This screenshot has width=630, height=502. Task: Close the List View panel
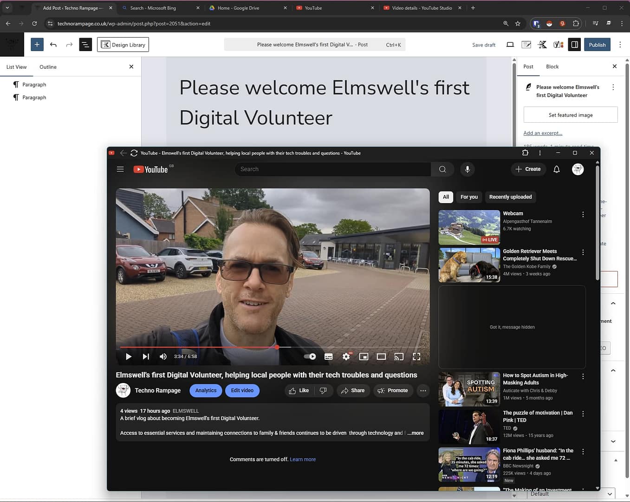coord(131,66)
